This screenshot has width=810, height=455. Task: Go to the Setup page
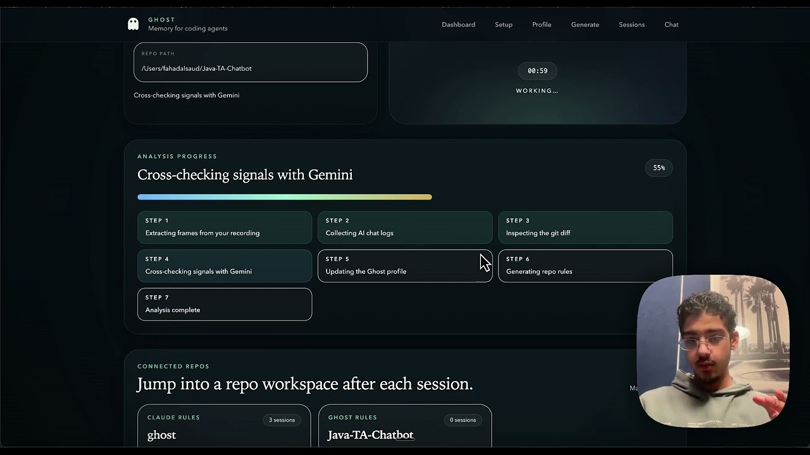pos(504,25)
